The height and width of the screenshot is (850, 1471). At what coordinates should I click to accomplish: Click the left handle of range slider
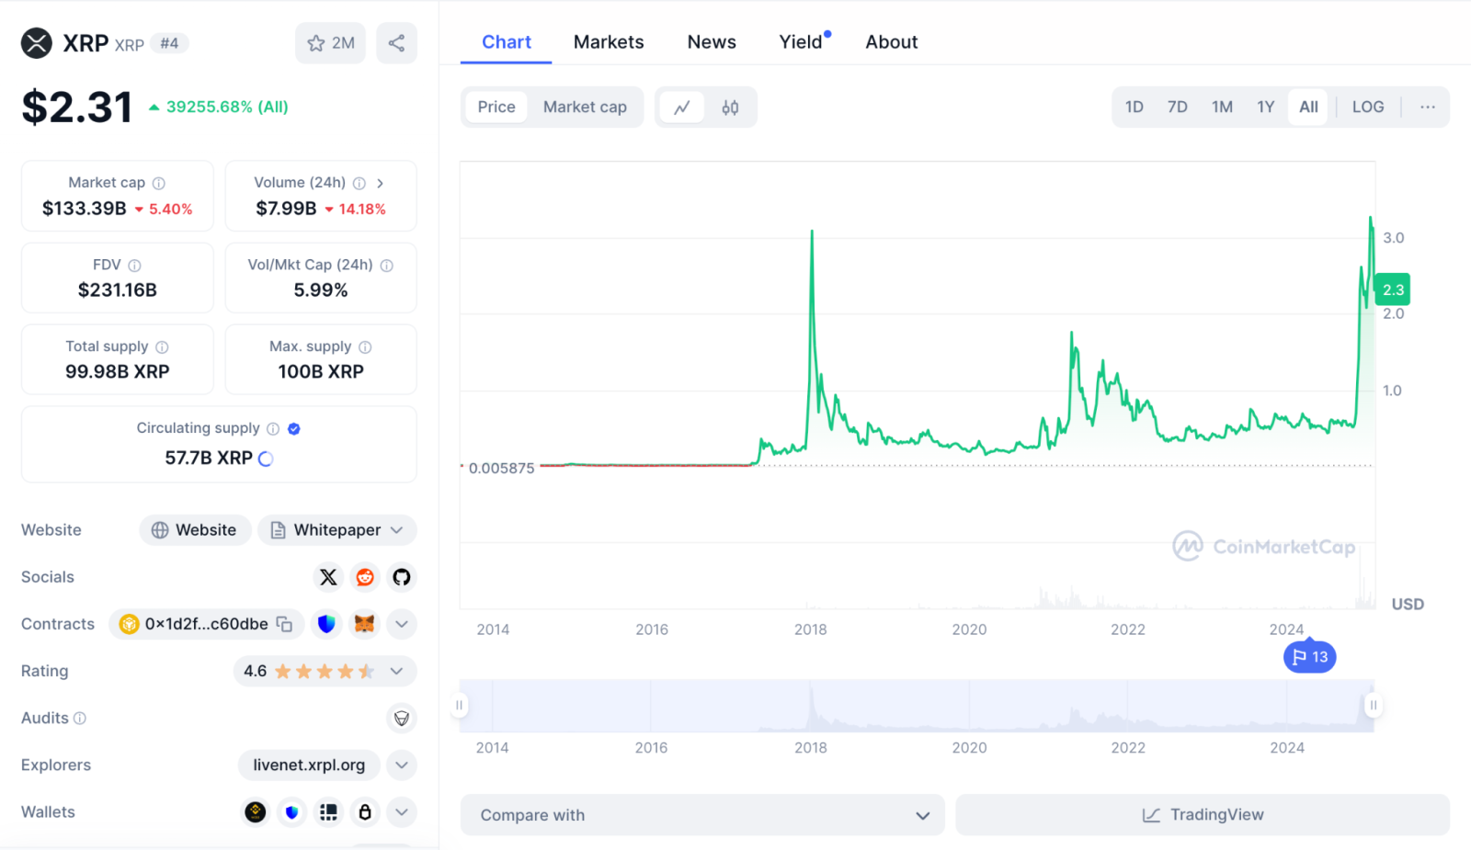point(460,706)
